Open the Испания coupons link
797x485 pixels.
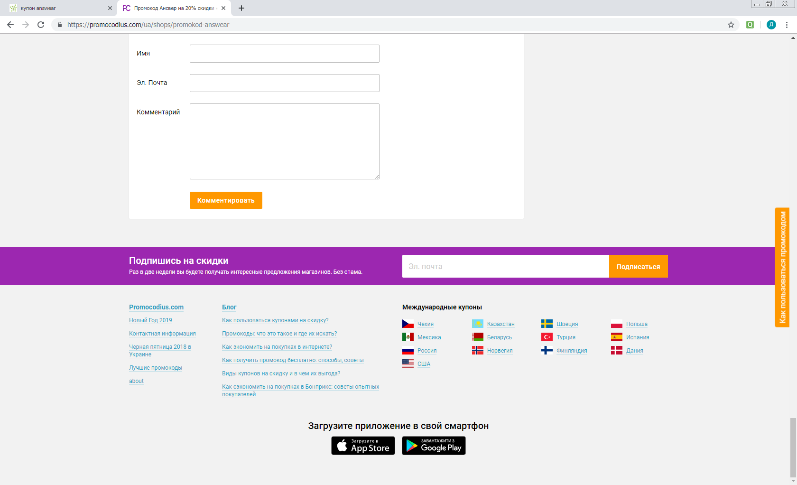click(638, 337)
